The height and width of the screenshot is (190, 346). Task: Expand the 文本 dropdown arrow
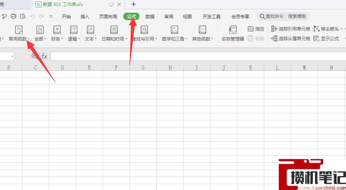point(96,39)
